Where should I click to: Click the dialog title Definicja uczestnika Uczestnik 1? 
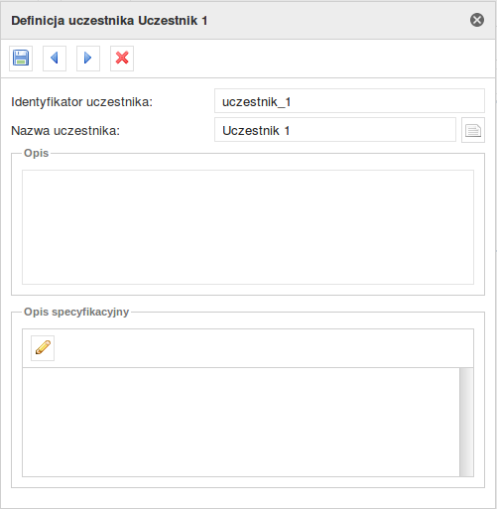(x=109, y=21)
